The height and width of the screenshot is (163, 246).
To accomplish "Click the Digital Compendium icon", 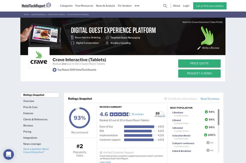I will pos(72,43).
